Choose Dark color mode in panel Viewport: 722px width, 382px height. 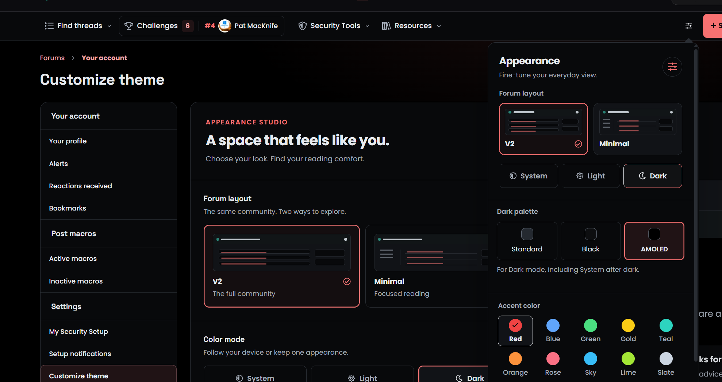[653, 176]
